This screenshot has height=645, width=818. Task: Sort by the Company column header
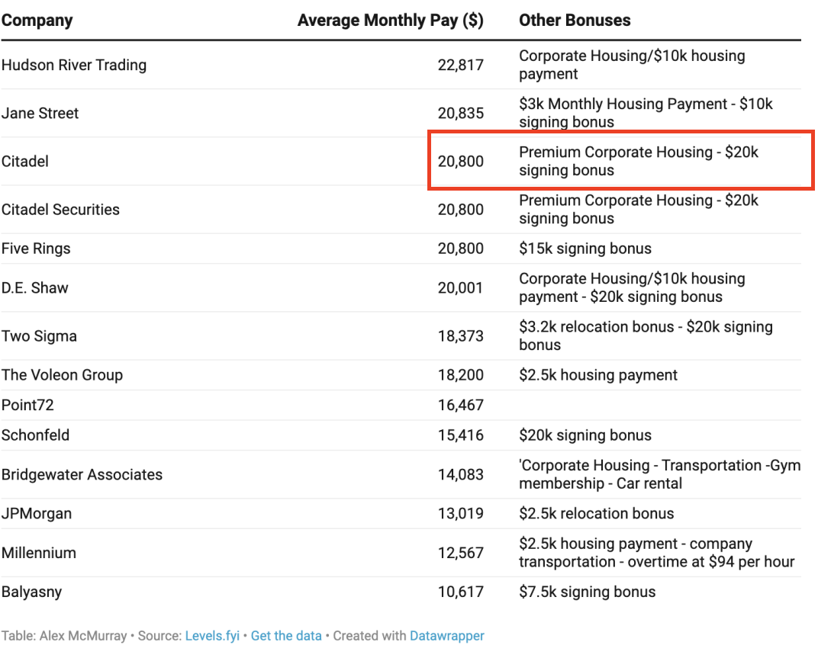pos(37,21)
